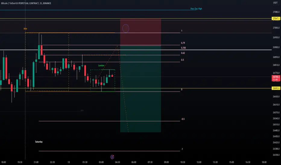The height and width of the screenshot is (165, 281).
Task: Click 27000.0 on the price axis
Action: coord(276,28)
